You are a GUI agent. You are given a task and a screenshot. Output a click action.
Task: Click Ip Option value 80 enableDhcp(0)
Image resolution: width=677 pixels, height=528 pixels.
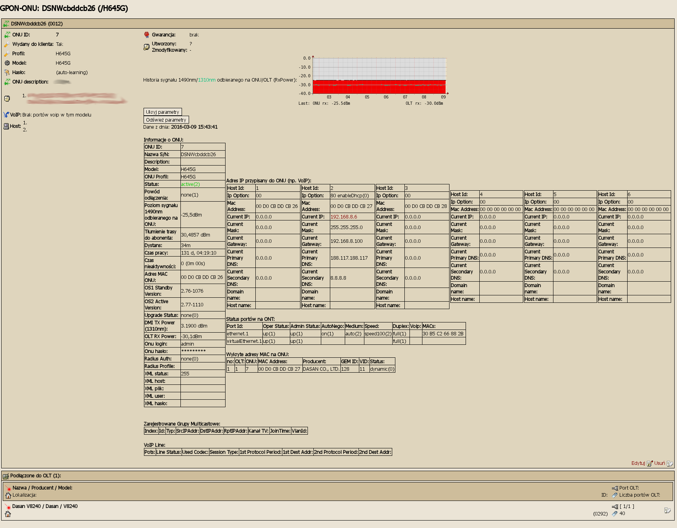(349, 196)
